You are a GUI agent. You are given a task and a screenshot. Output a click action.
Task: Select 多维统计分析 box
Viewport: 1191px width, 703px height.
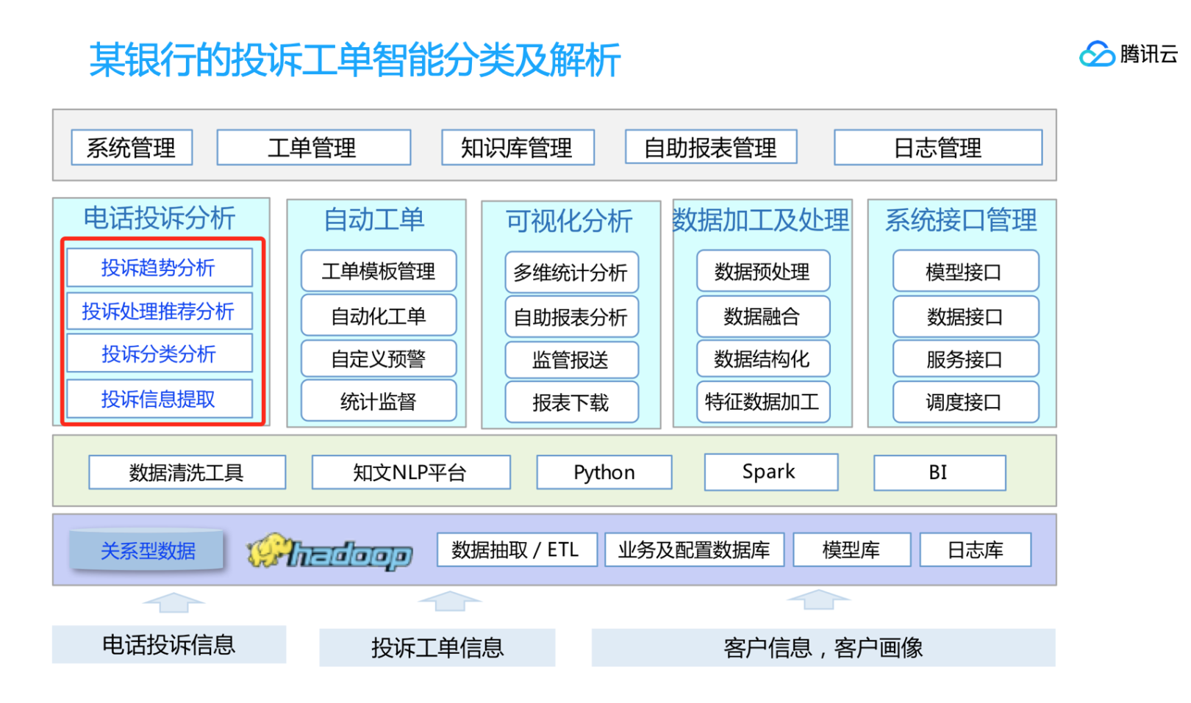coord(571,273)
